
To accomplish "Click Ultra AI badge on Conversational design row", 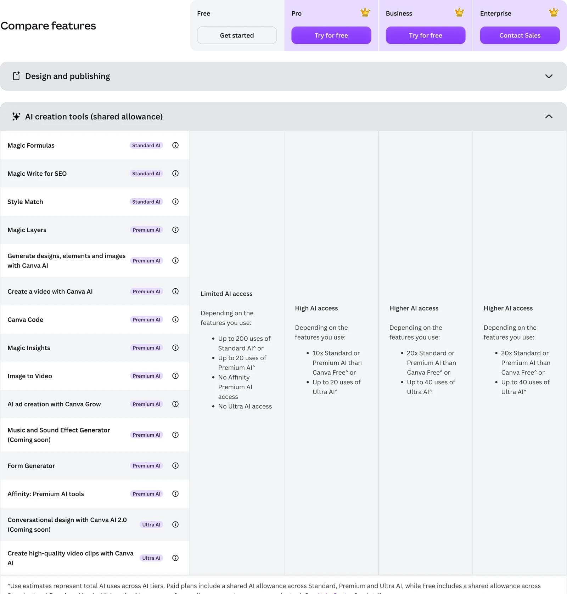I will pyautogui.click(x=151, y=525).
